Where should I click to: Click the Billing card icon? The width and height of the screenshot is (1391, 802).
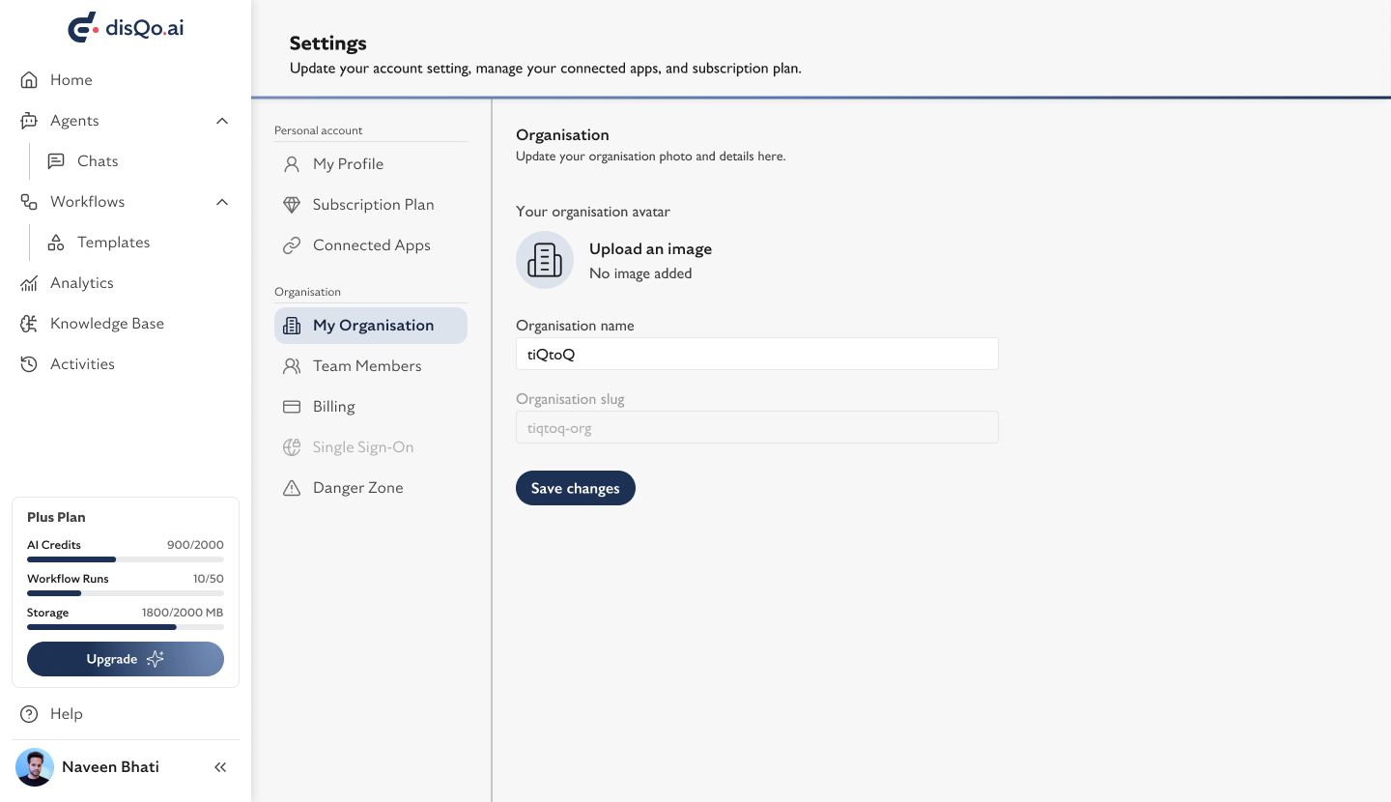292,407
